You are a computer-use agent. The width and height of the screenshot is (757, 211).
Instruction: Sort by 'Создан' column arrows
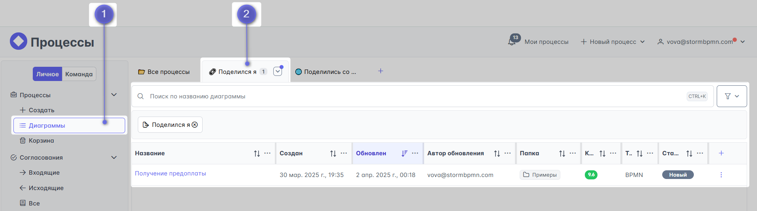point(333,153)
